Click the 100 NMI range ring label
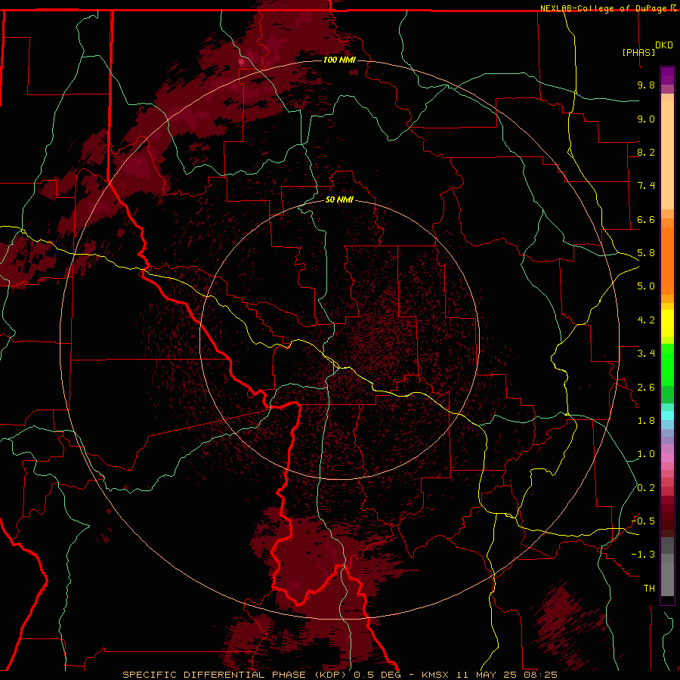This screenshot has height=680, width=680. (339, 60)
